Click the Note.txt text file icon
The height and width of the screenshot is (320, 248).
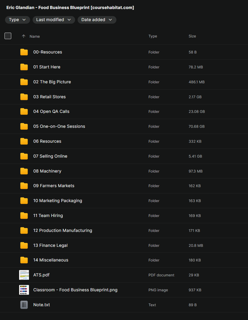[24, 305]
